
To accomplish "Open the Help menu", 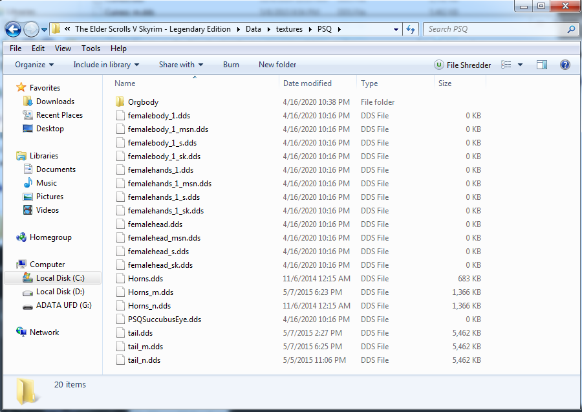I will pos(118,49).
